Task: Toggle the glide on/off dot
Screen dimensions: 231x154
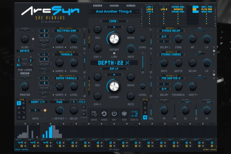Action: 33,39
